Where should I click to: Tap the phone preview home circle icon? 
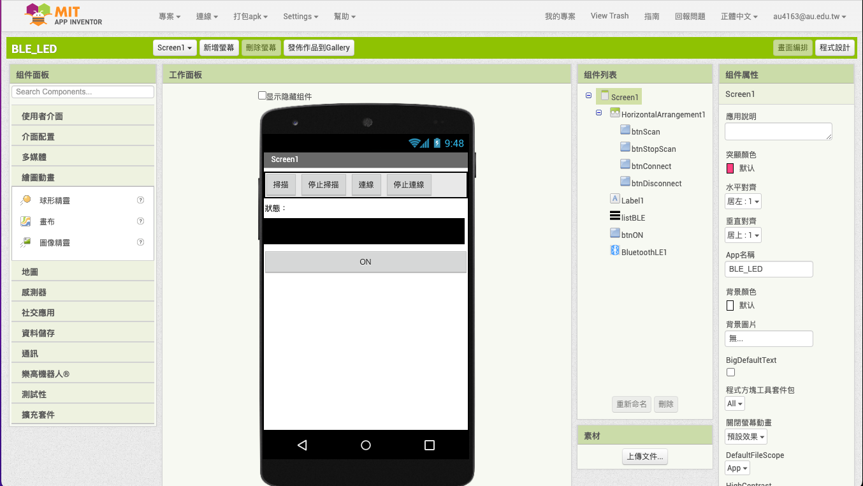point(366,445)
